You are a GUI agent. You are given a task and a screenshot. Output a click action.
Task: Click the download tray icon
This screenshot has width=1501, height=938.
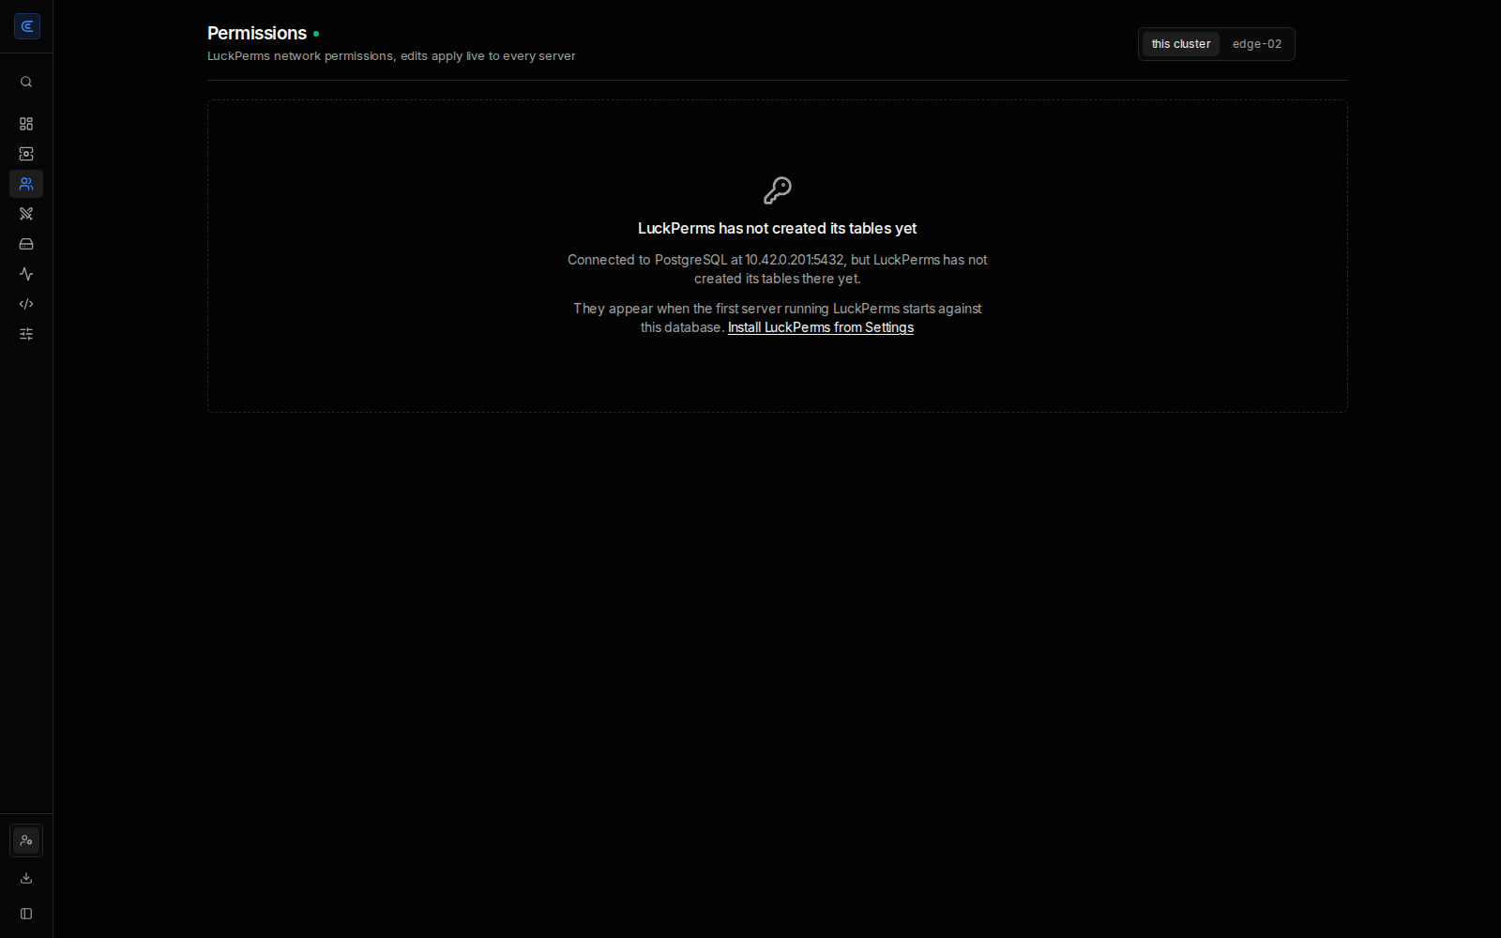pos(26,878)
